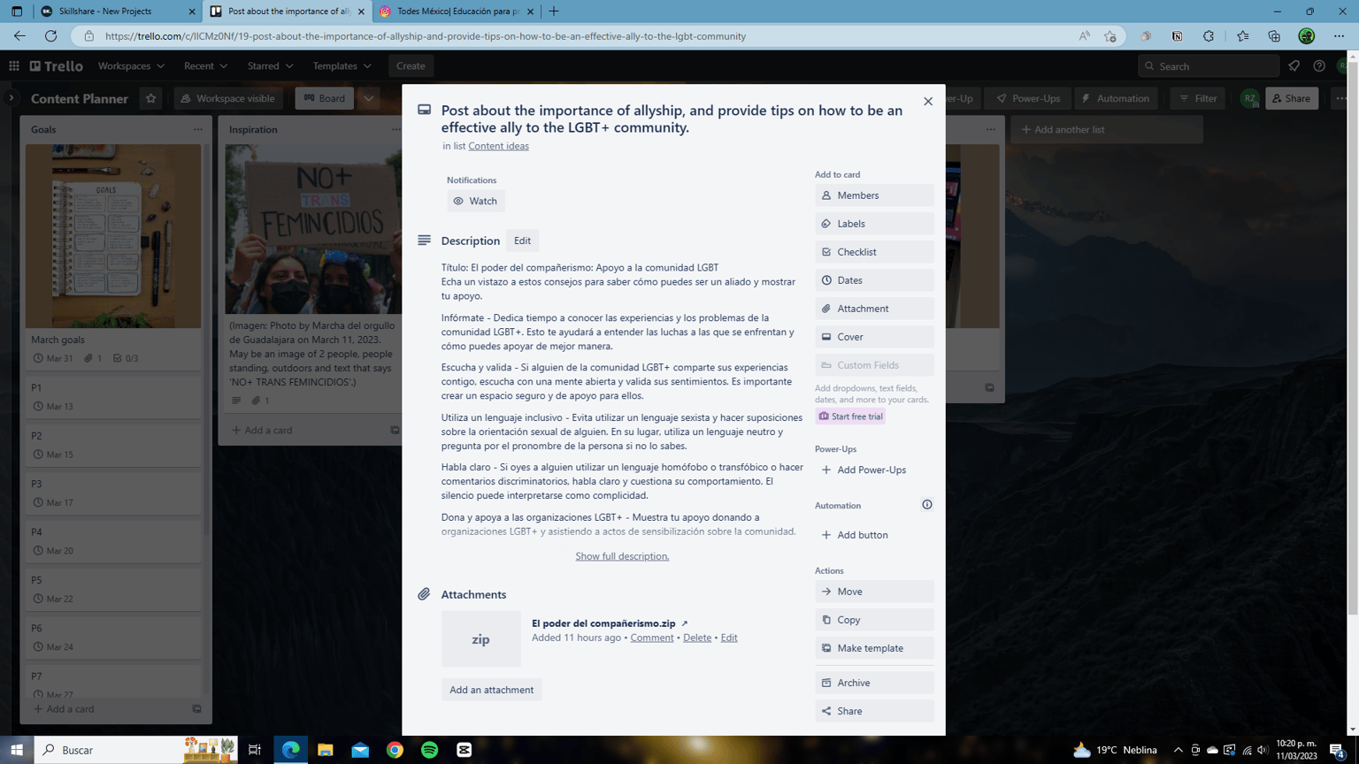The image size is (1359, 764).
Task: Click the Board view button
Action: (324, 98)
